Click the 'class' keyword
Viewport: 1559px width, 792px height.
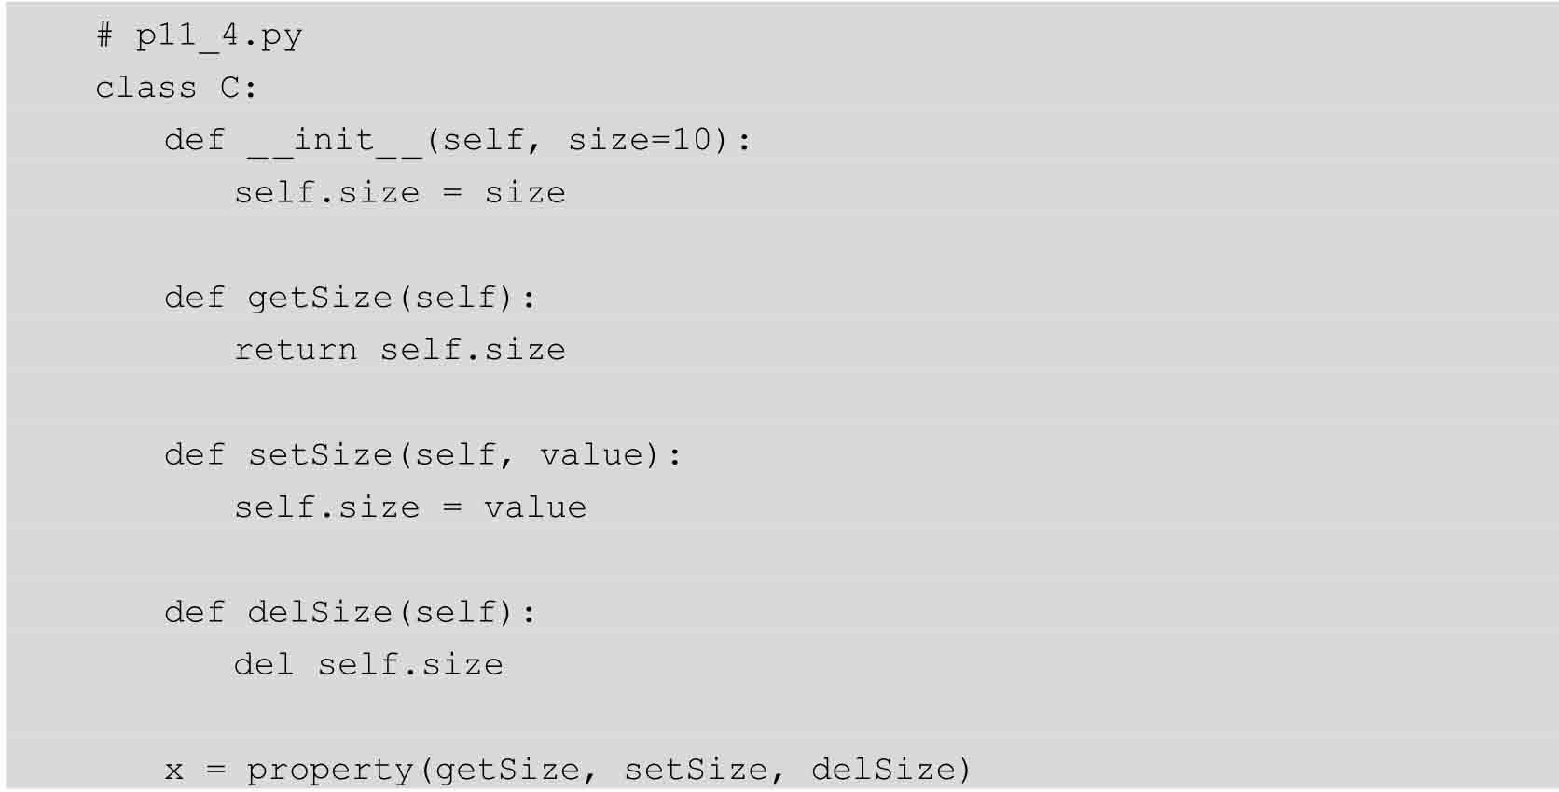coord(145,89)
